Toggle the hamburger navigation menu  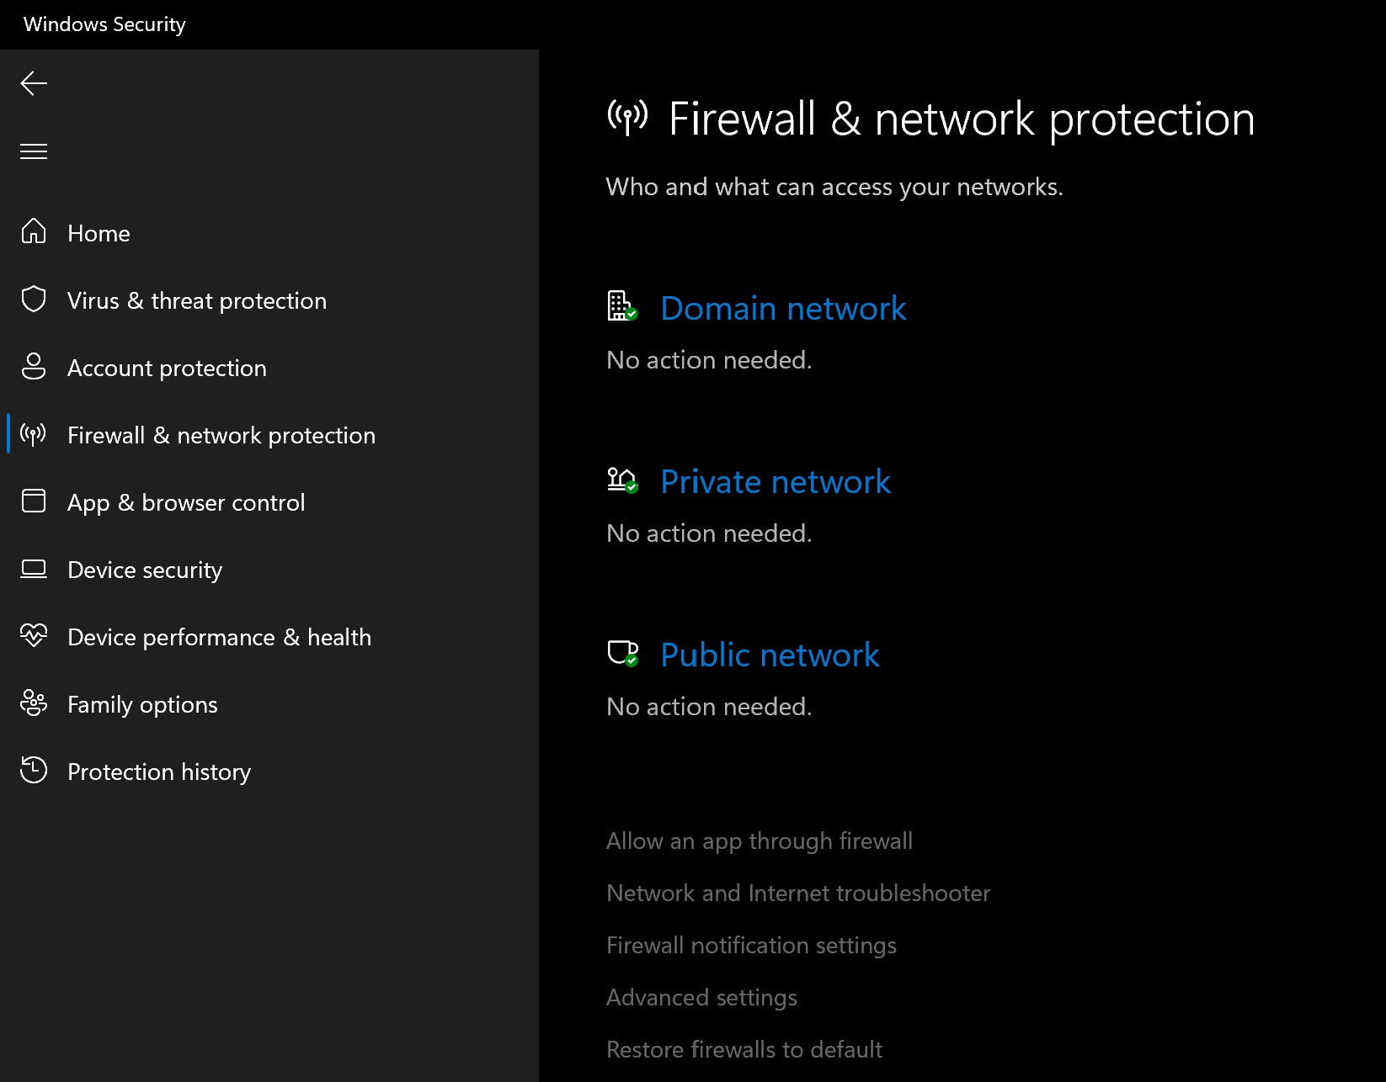34,151
